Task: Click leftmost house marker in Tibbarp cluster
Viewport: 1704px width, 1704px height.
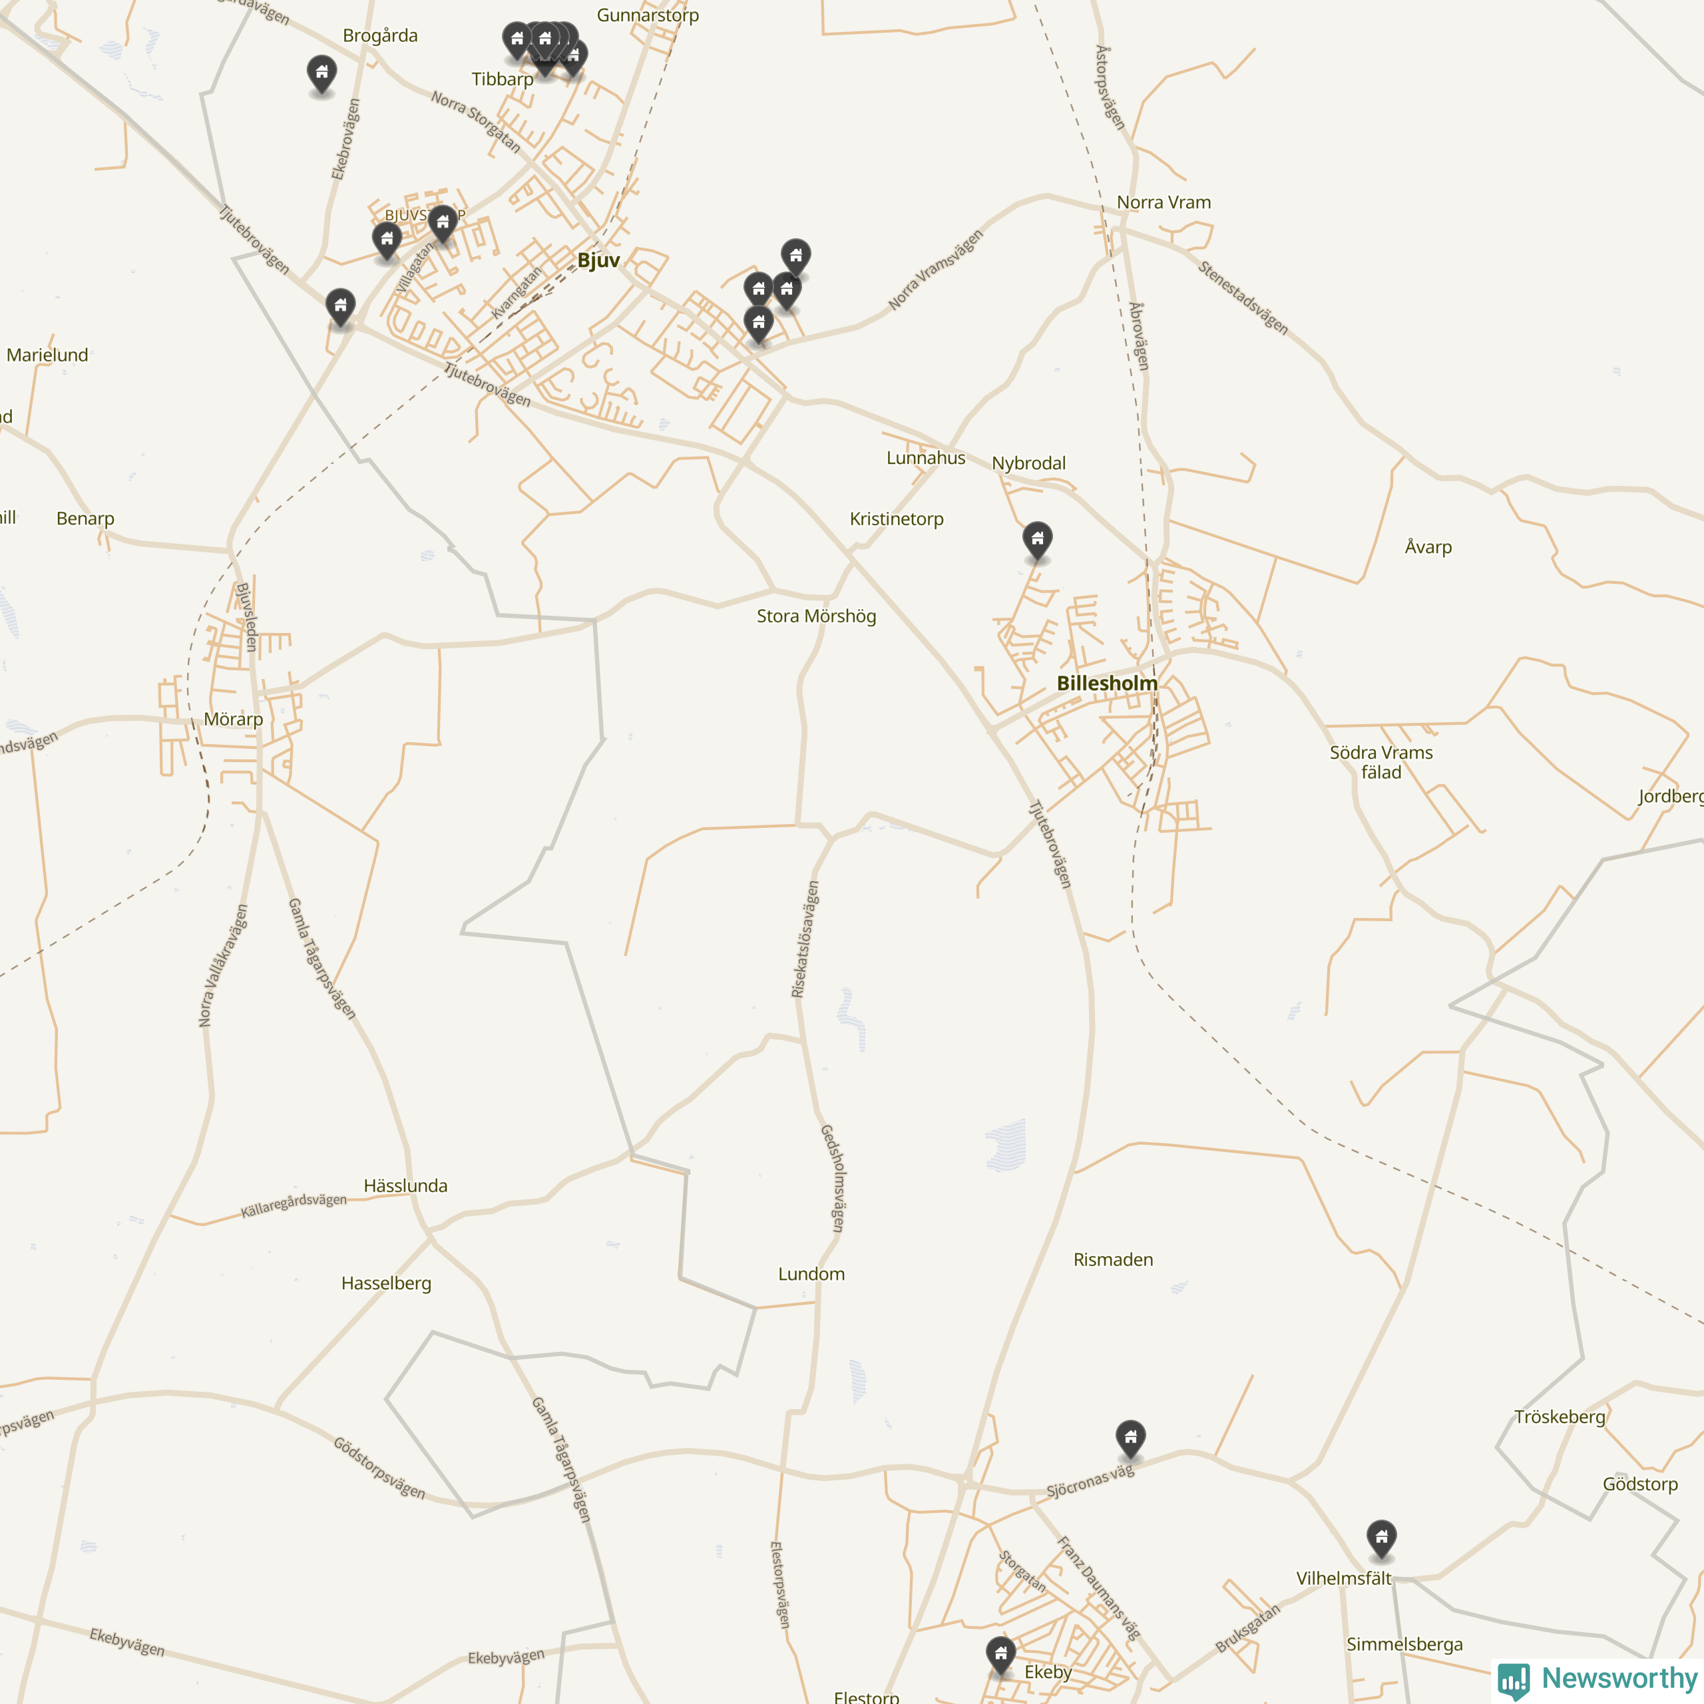Action: coord(517,41)
